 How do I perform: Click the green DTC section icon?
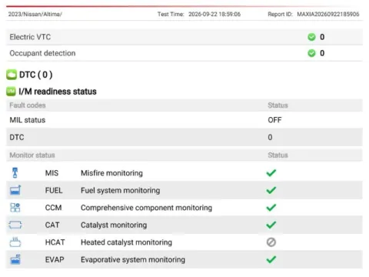point(12,75)
